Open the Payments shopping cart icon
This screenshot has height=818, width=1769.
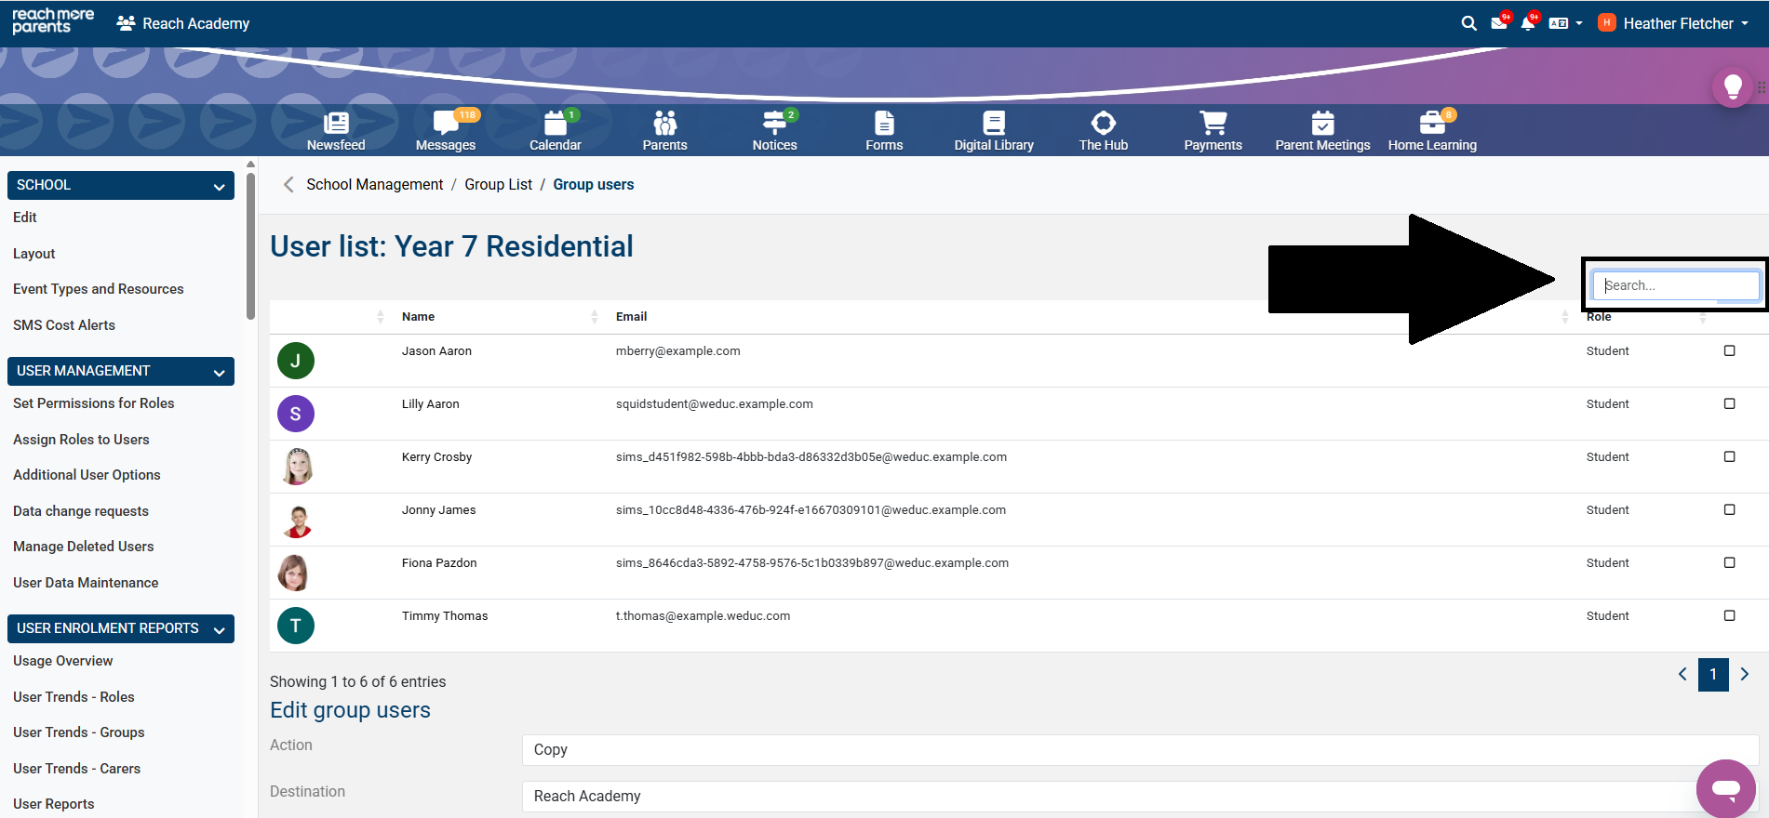point(1213,130)
